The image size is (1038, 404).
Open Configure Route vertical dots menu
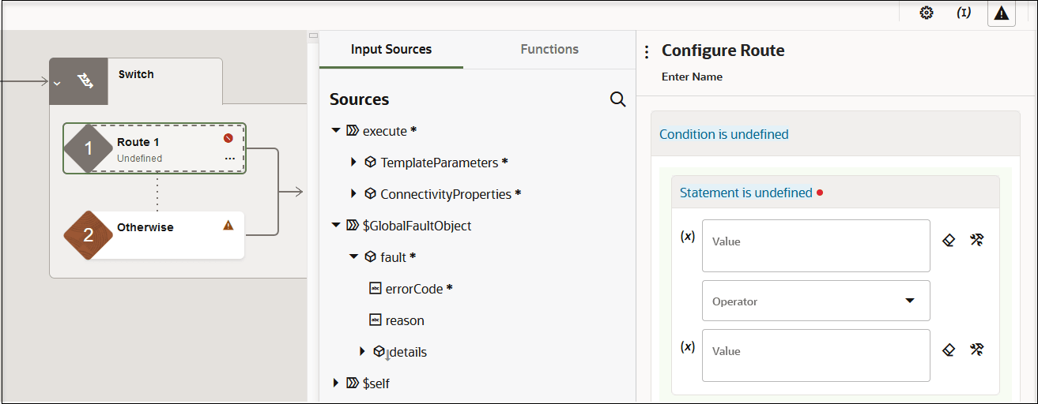[647, 52]
